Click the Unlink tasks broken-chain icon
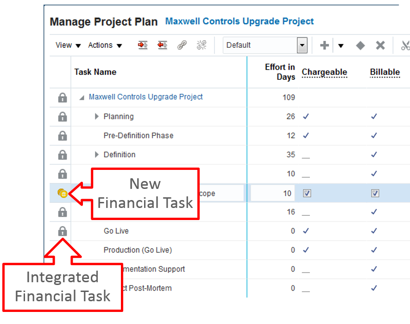 pyautogui.click(x=202, y=45)
